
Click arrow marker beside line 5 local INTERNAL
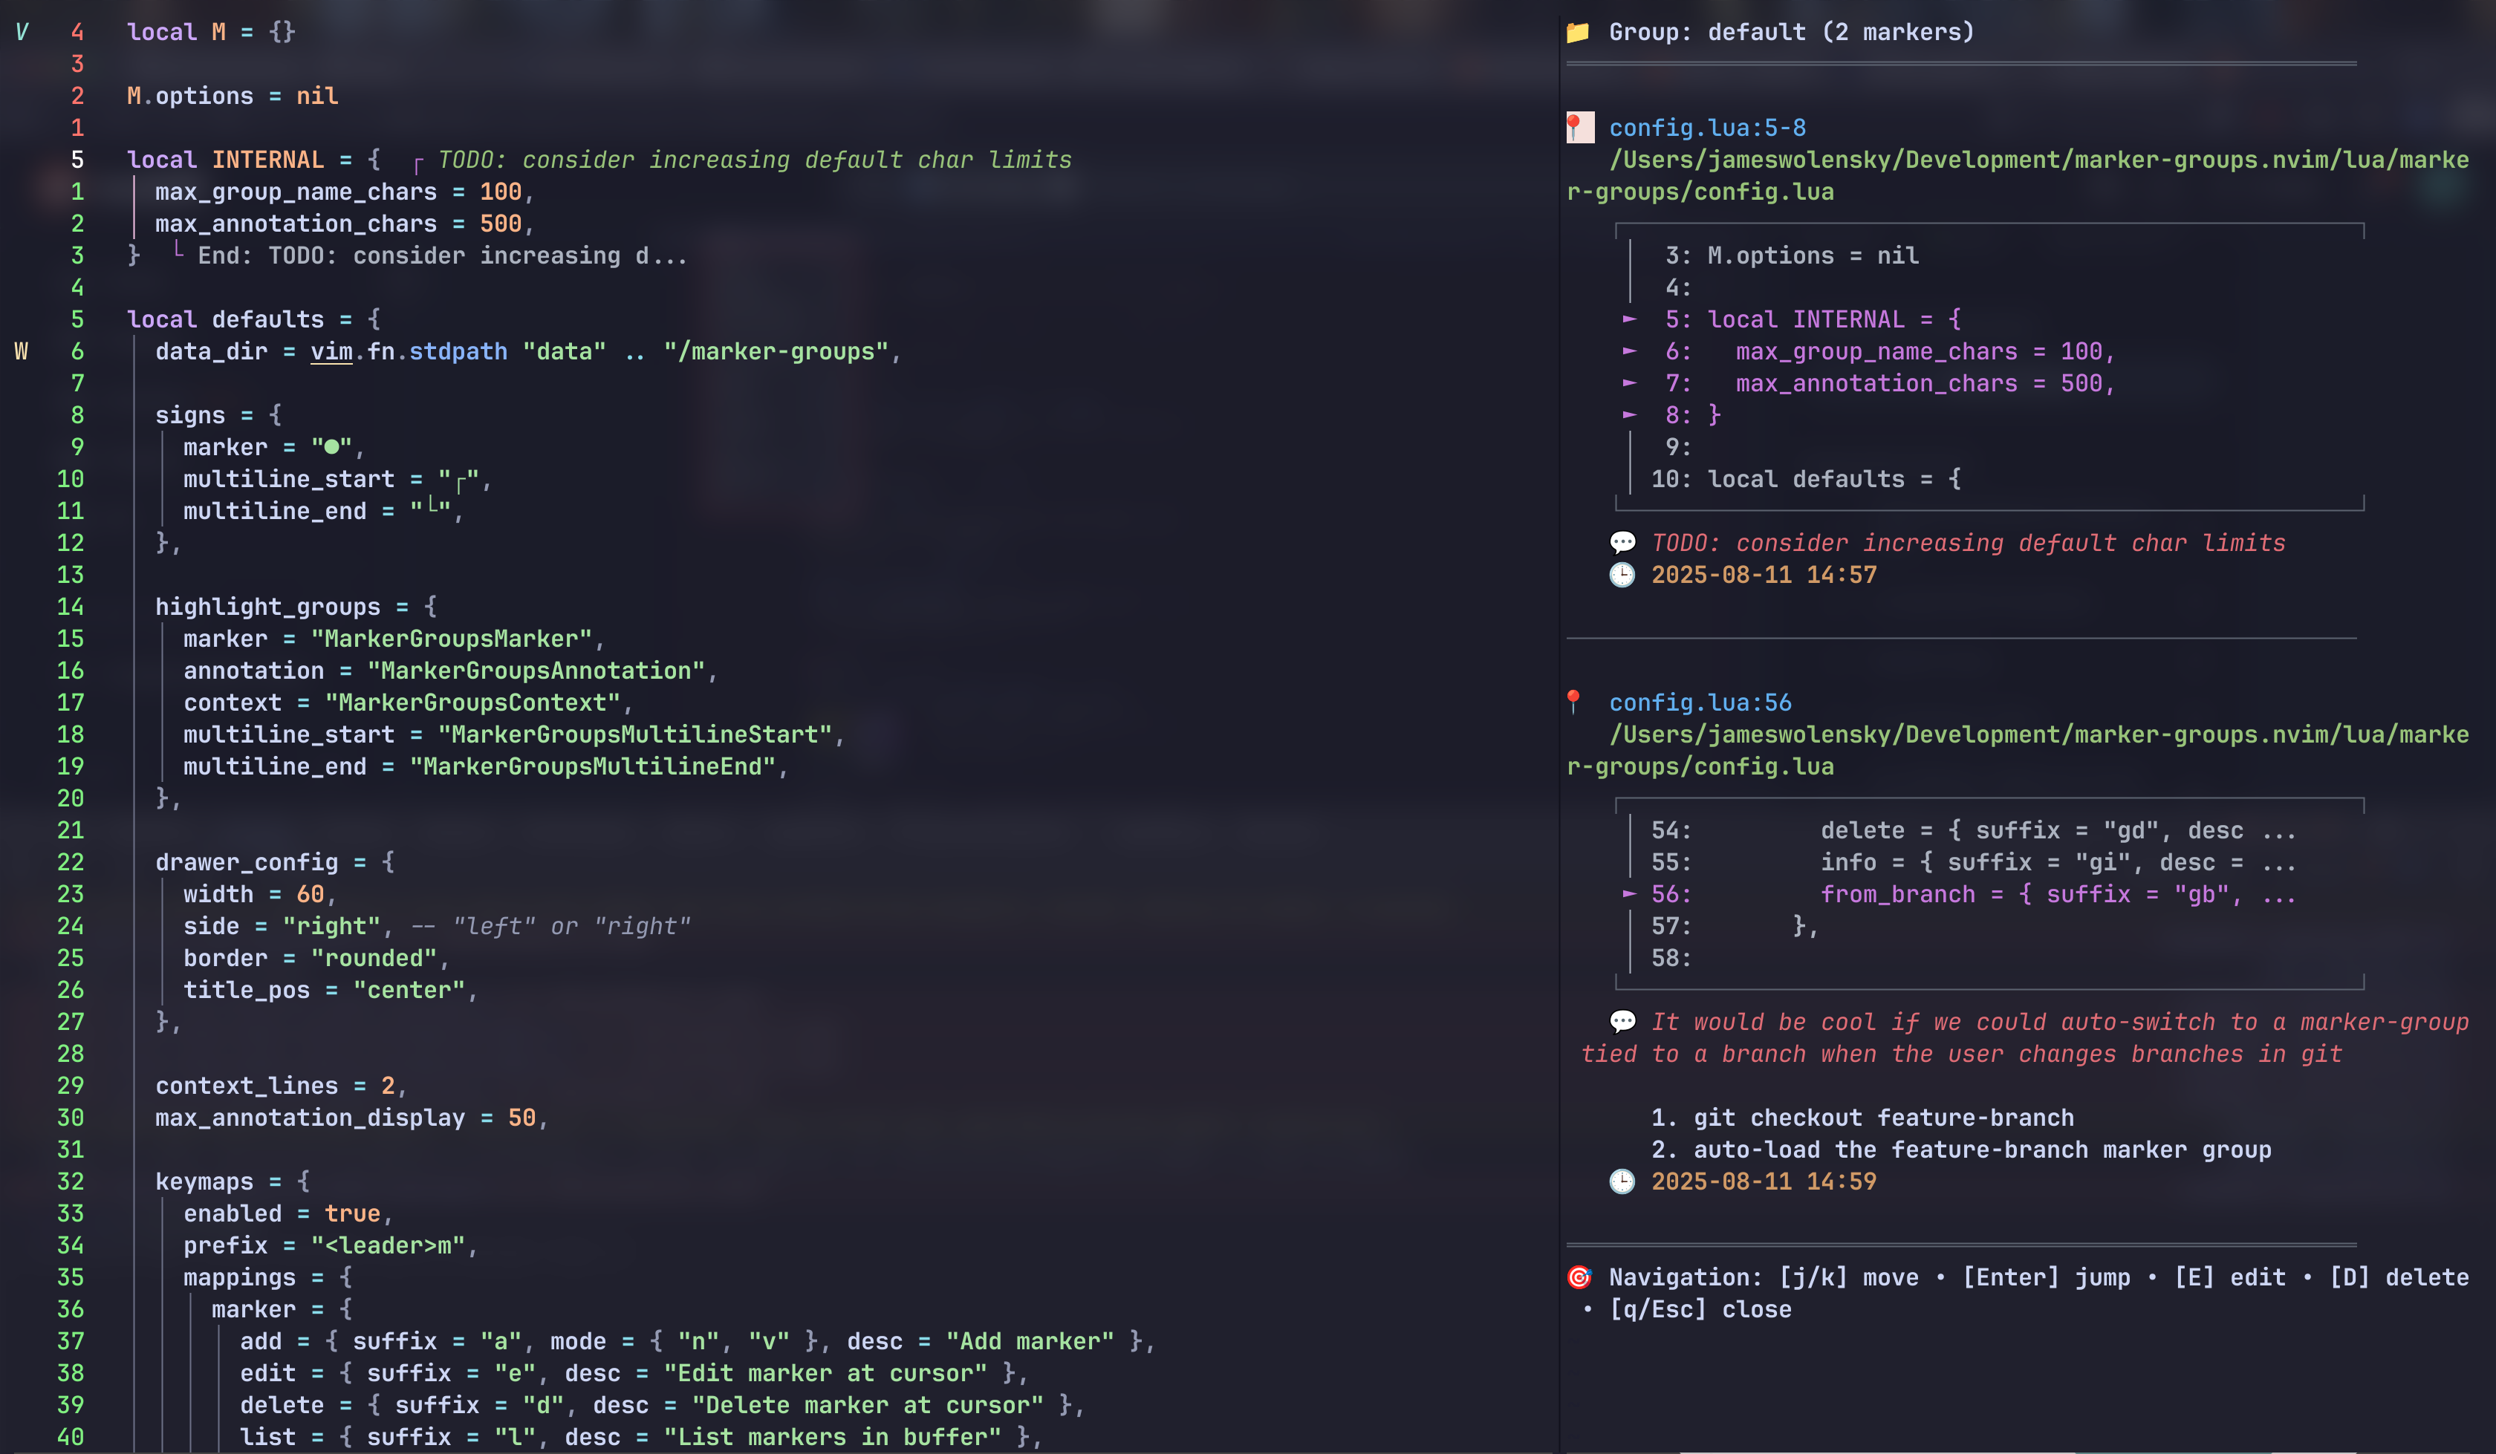[x=1629, y=319]
